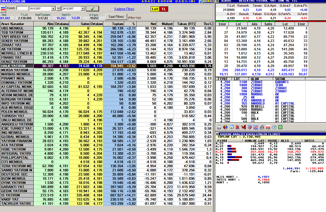326x212 pixels.
Task: Sort by the Alim column header
Action: (44, 24)
